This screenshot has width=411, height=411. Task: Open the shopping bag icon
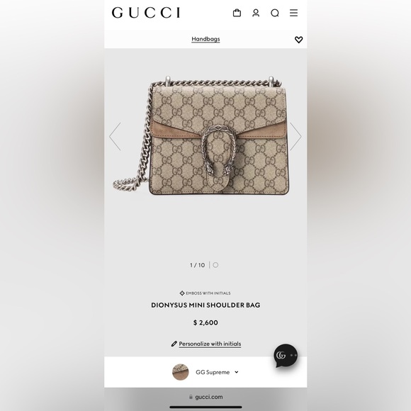click(237, 13)
